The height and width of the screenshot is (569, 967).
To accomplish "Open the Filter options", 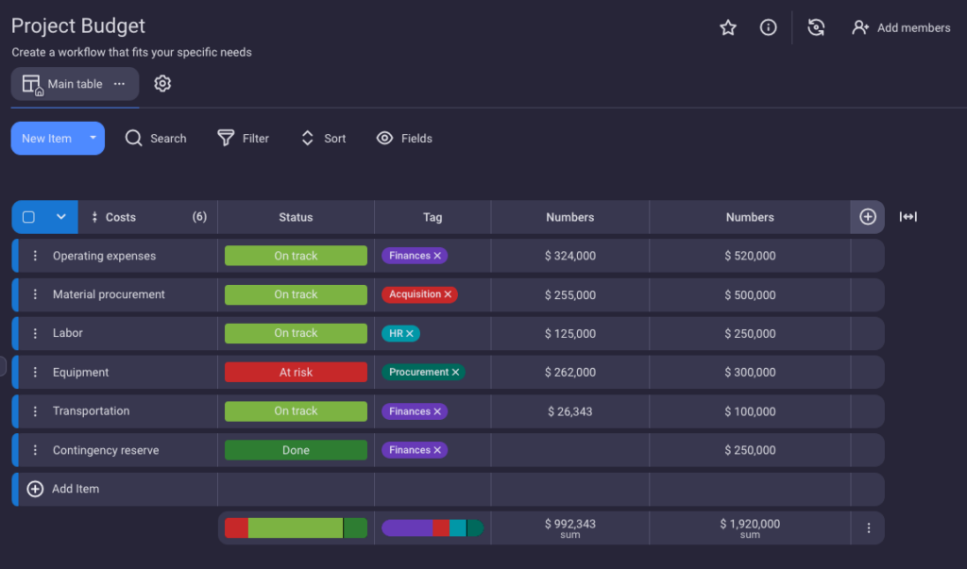I will [x=243, y=138].
